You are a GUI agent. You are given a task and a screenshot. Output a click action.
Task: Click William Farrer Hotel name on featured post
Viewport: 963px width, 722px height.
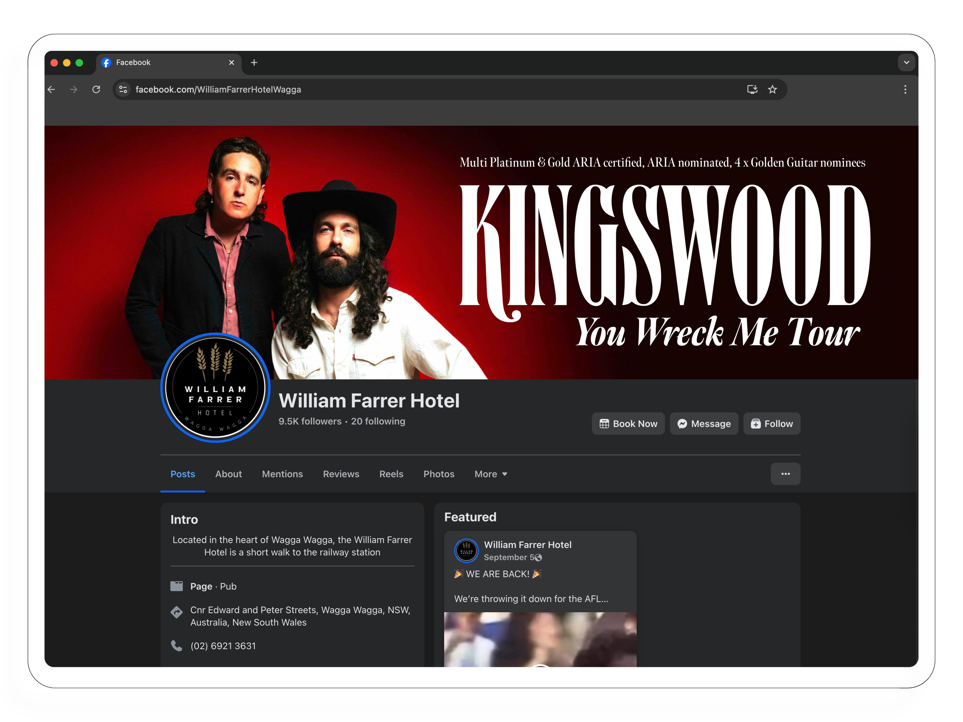(528, 545)
